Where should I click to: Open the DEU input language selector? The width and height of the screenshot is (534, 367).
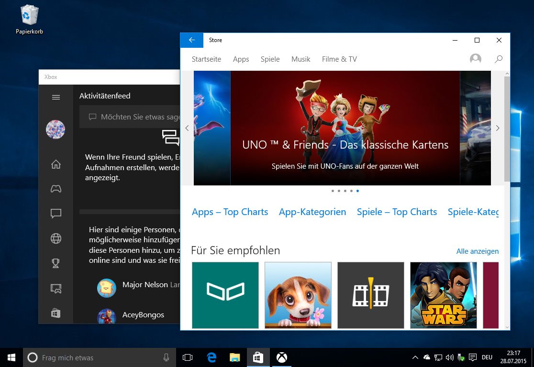(x=487, y=357)
